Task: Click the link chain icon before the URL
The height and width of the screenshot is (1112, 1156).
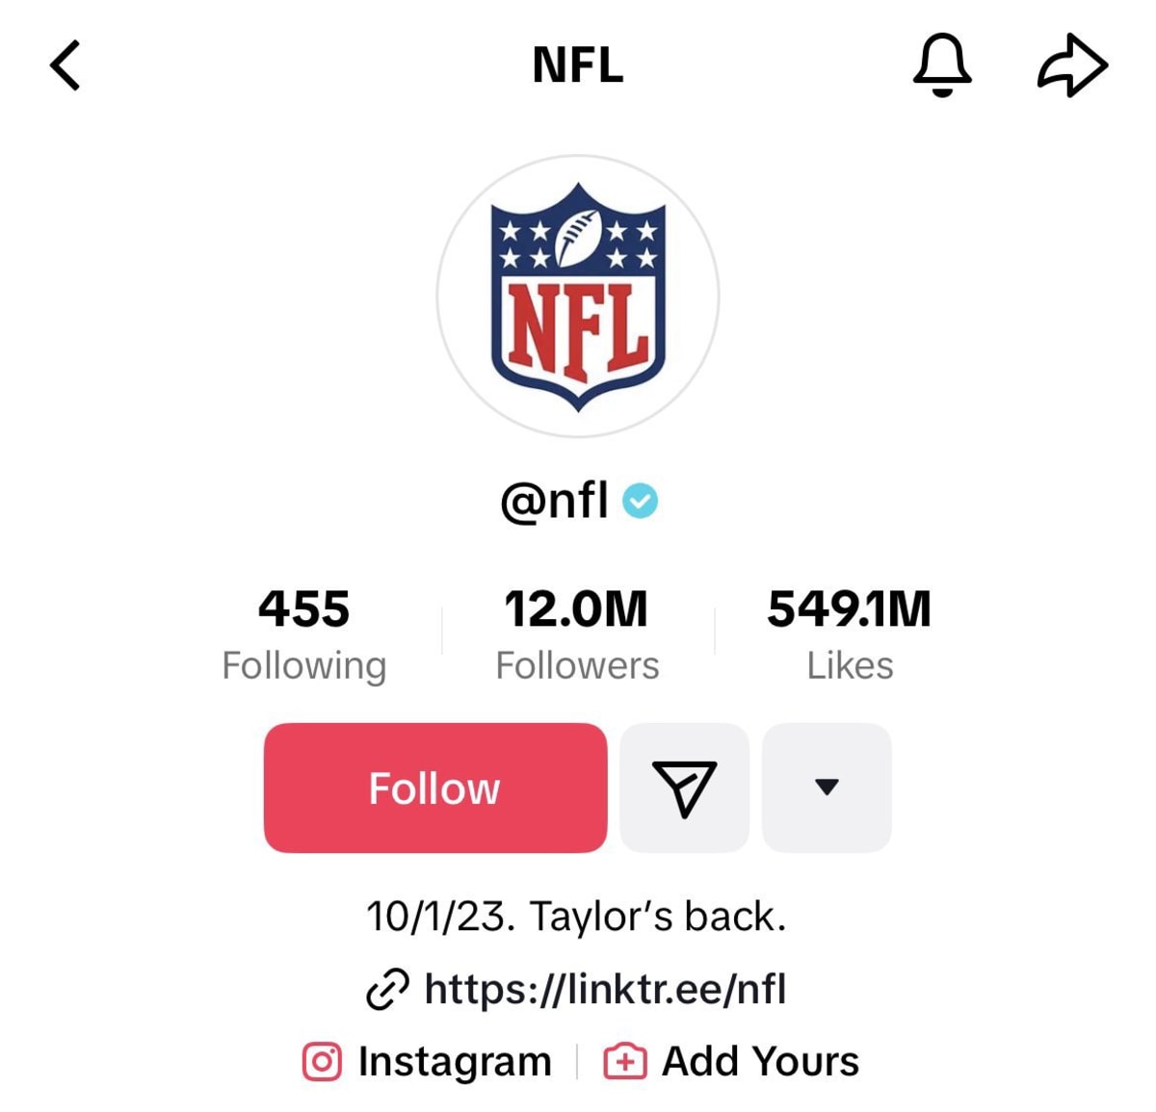Action: (x=388, y=989)
